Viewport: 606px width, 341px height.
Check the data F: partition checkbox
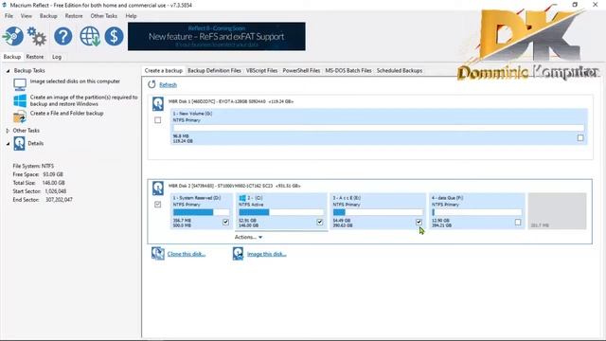[518, 223]
